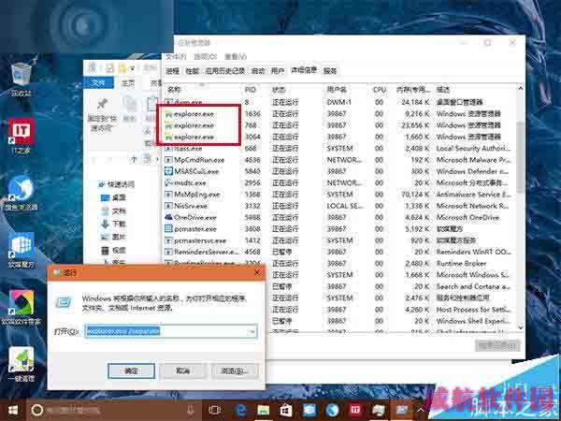This screenshot has width=561, height=421.
Task: Open the 旗鱼浏览器 desktop shortcut
Action: [21, 193]
